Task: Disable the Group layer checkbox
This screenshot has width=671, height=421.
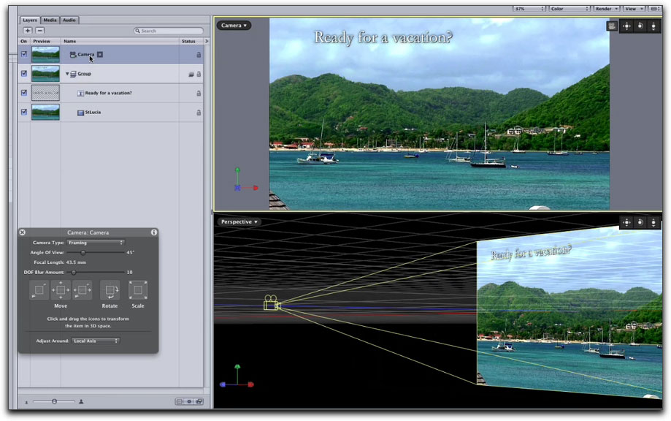Action: 24,74
